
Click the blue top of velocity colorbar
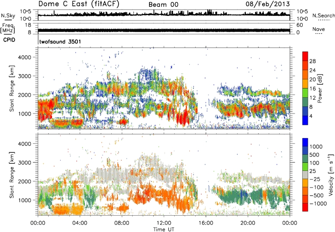coord(305,142)
